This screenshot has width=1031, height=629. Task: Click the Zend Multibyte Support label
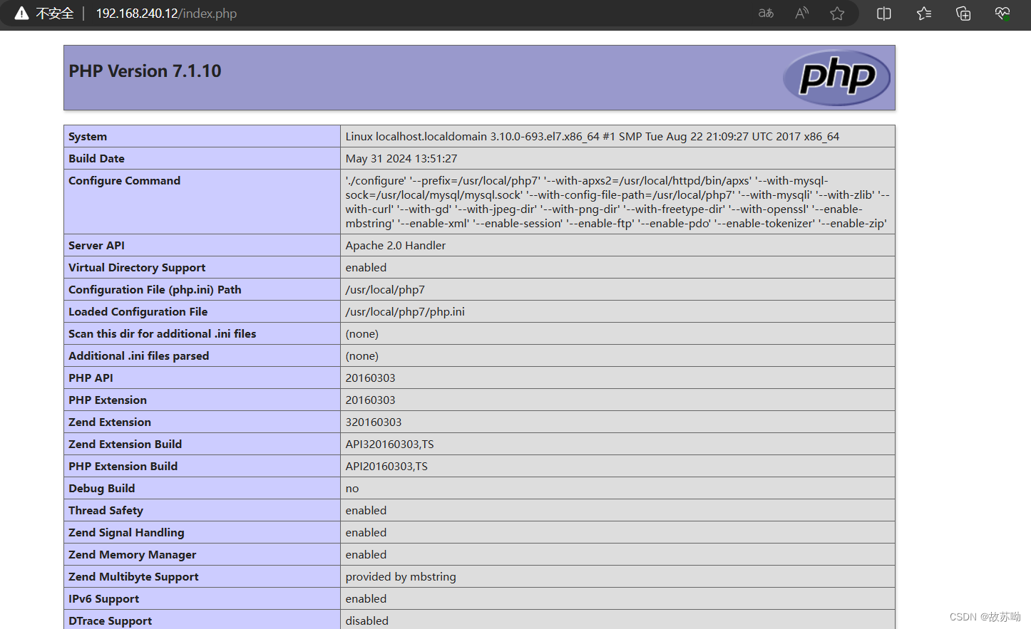(133, 577)
